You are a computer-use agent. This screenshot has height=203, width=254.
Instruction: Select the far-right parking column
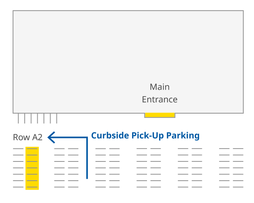click(238, 168)
